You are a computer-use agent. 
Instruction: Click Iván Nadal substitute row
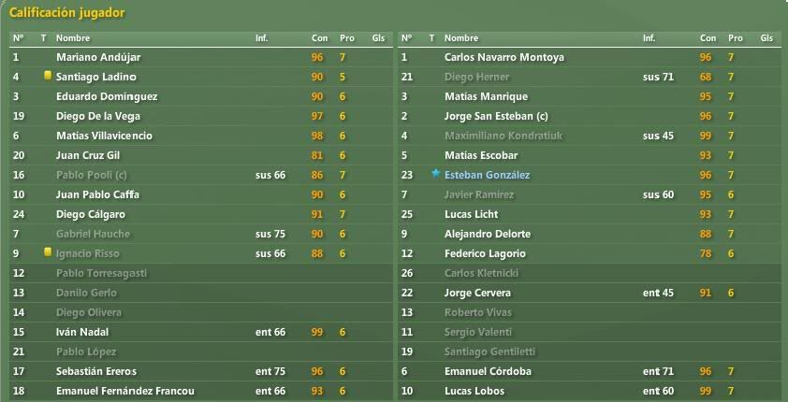click(x=201, y=332)
